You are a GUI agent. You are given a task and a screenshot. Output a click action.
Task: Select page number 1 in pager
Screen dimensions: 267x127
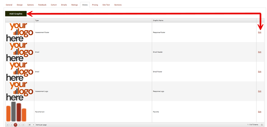click(x=15, y=125)
